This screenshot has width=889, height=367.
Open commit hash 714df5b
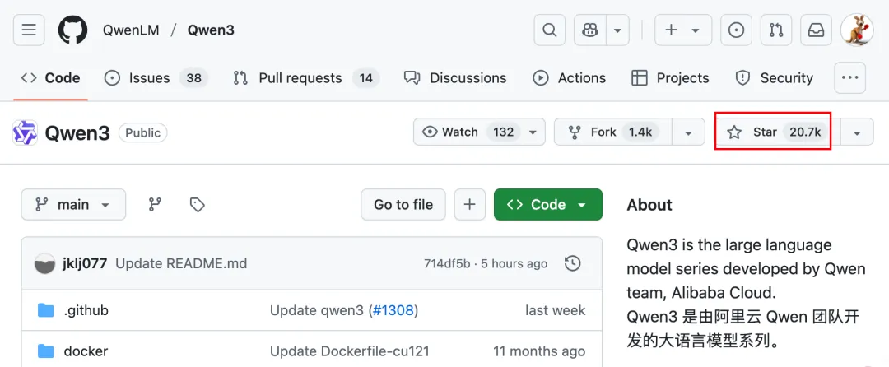tap(447, 264)
